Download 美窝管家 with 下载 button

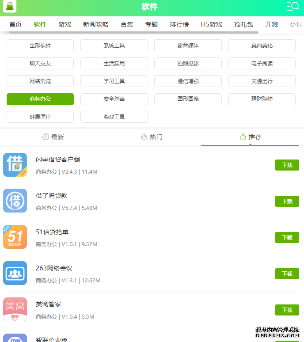(x=287, y=310)
